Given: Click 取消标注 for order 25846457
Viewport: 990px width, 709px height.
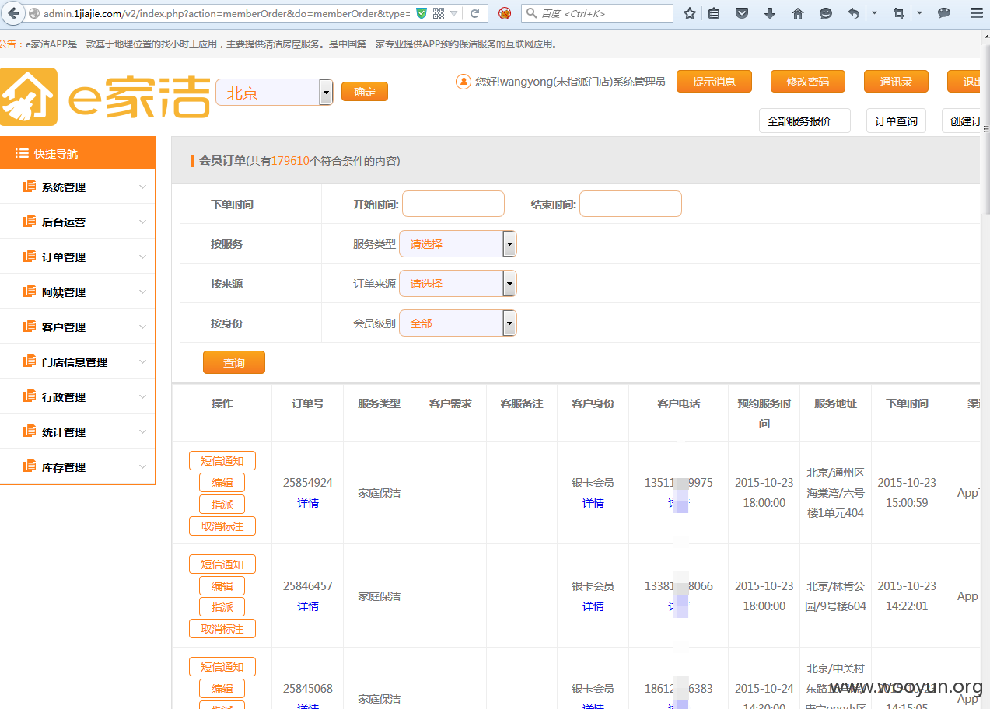Looking at the screenshot, I should [x=222, y=629].
